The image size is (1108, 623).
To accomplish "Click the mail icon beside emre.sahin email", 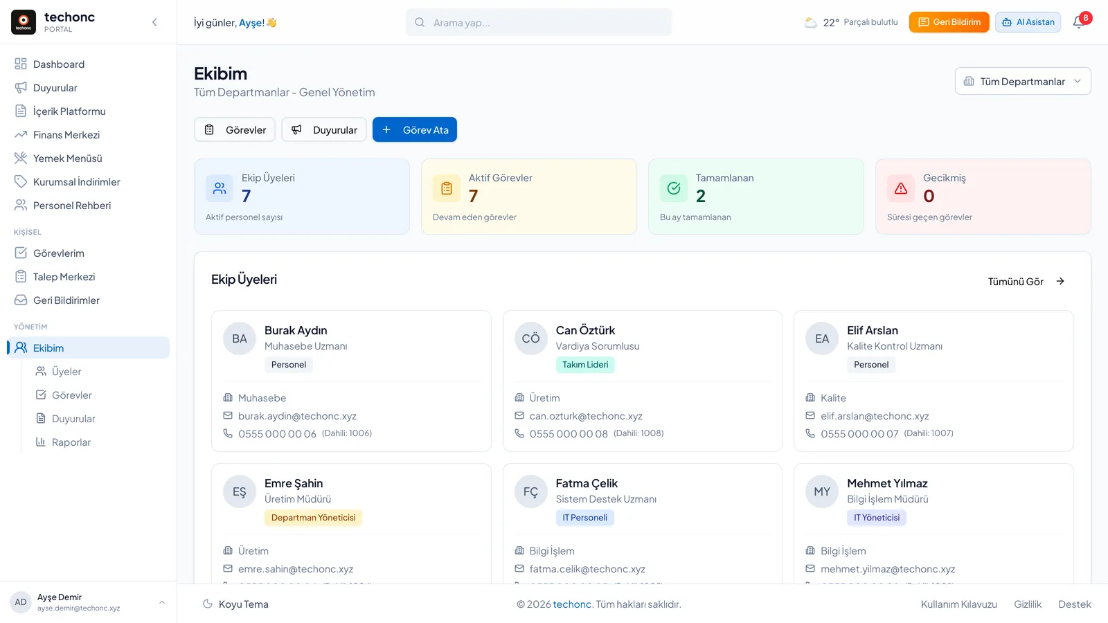I will click(x=228, y=568).
